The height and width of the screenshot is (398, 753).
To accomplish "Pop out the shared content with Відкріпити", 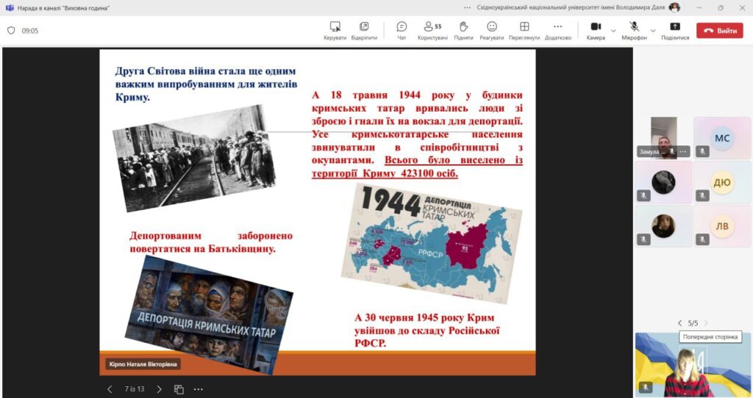I will pyautogui.click(x=364, y=27).
